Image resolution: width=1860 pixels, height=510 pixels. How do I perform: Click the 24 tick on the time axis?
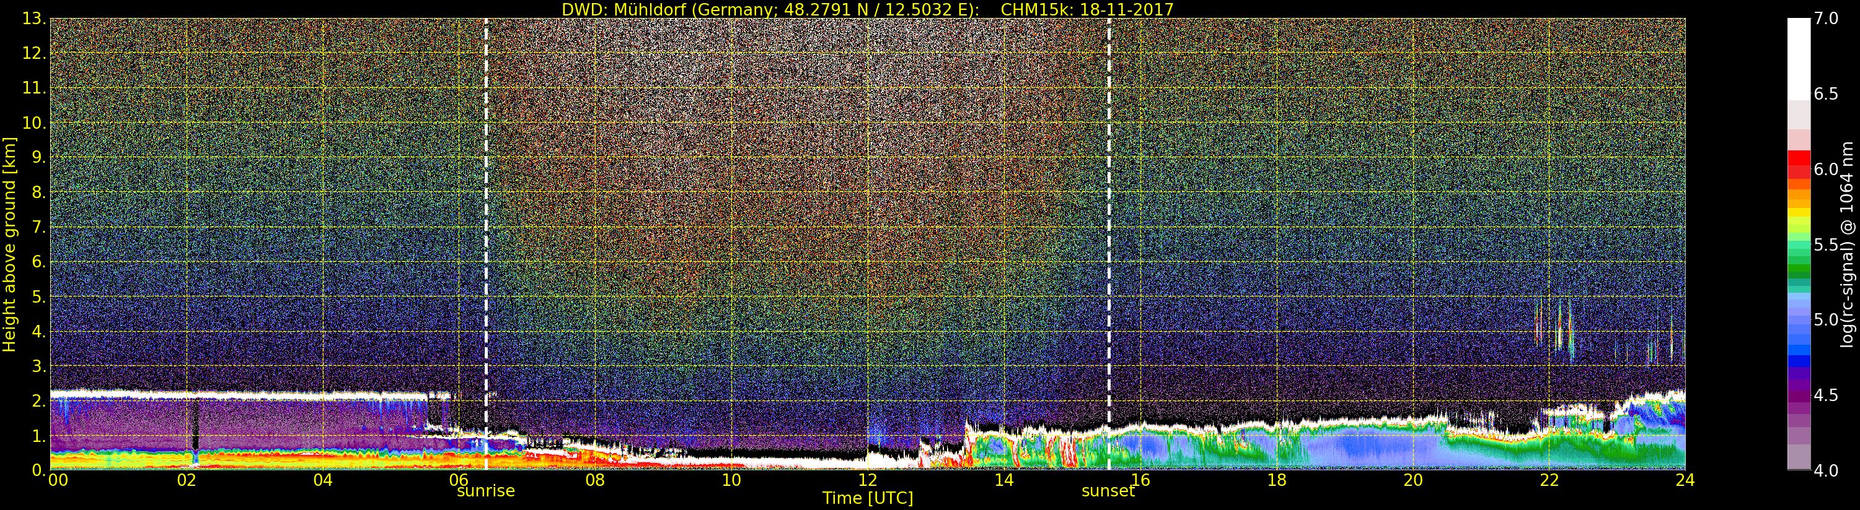(1685, 480)
